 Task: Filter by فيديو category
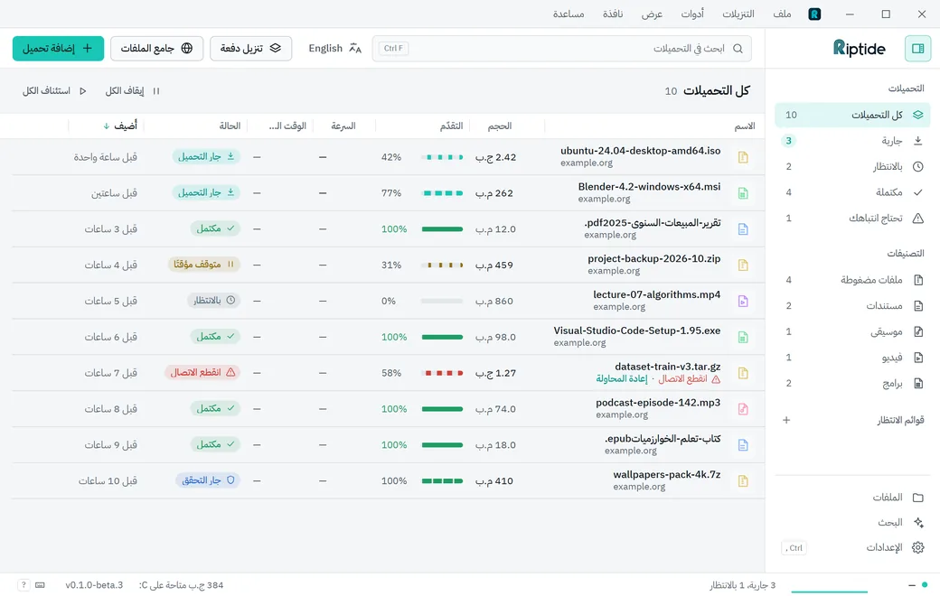pyautogui.click(x=851, y=357)
